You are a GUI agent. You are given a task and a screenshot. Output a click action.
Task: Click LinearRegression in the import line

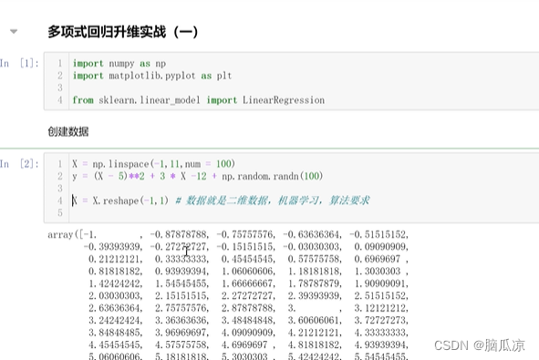[x=284, y=100]
